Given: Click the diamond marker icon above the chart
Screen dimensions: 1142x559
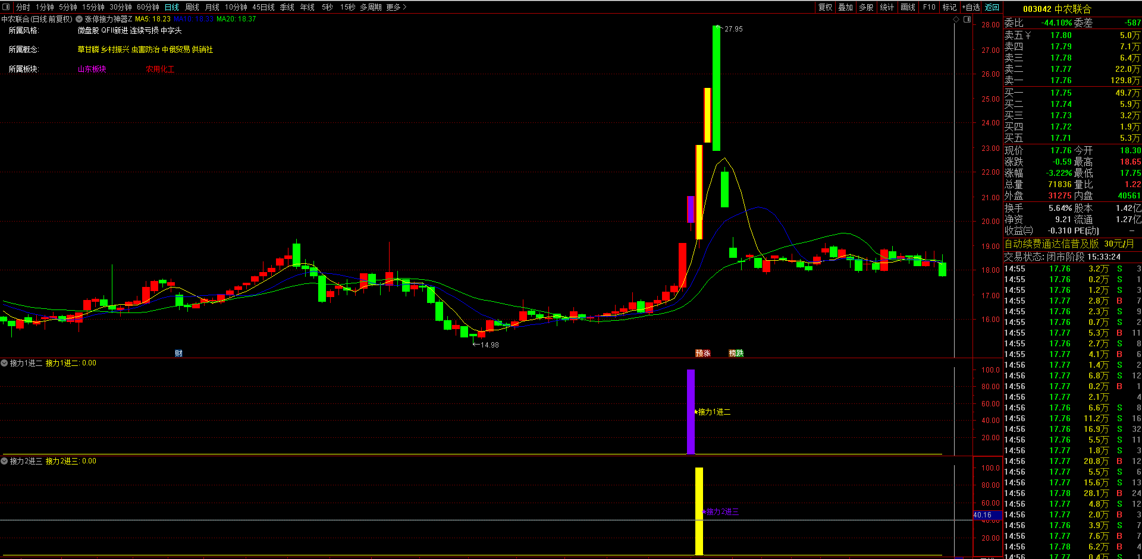Looking at the screenshot, I should [956, 20].
